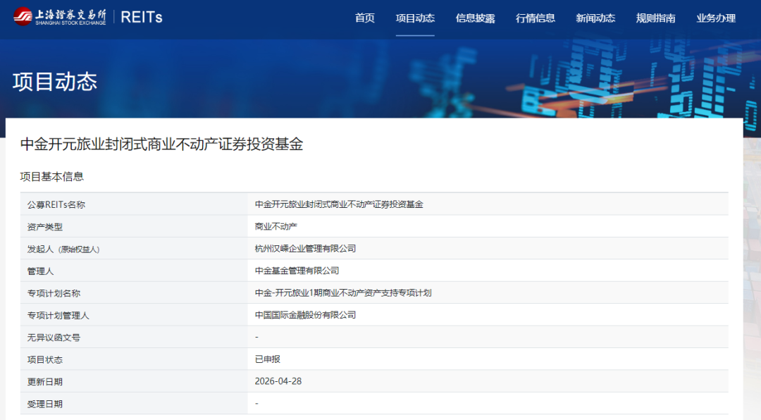The height and width of the screenshot is (420, 761).
Task: Click 中国国际金融股份有限公司 in the table
Action: pos(305,315)
